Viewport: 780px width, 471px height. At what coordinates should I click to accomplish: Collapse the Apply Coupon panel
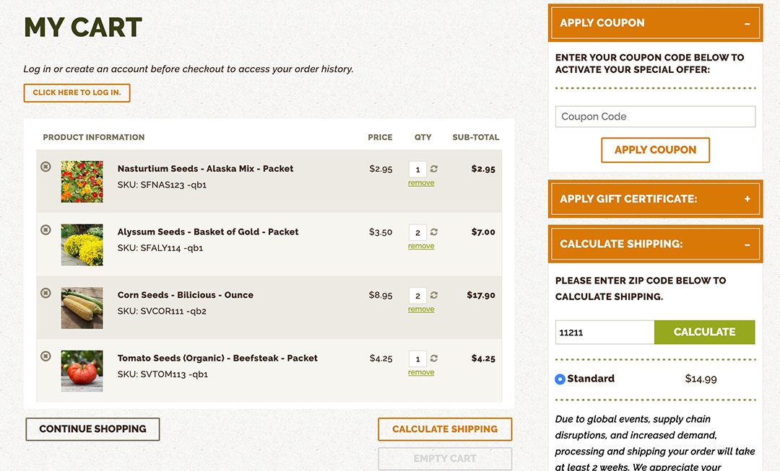click(747, 23)
